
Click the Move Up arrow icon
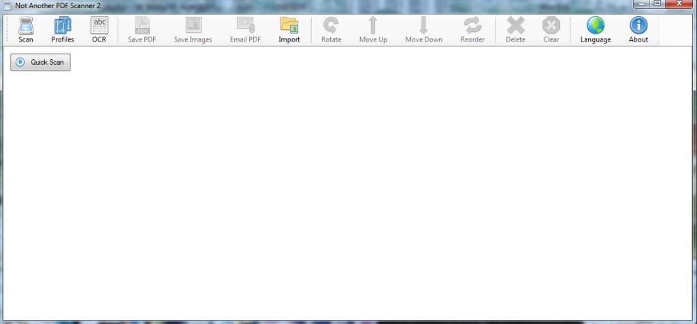(374, 25)
